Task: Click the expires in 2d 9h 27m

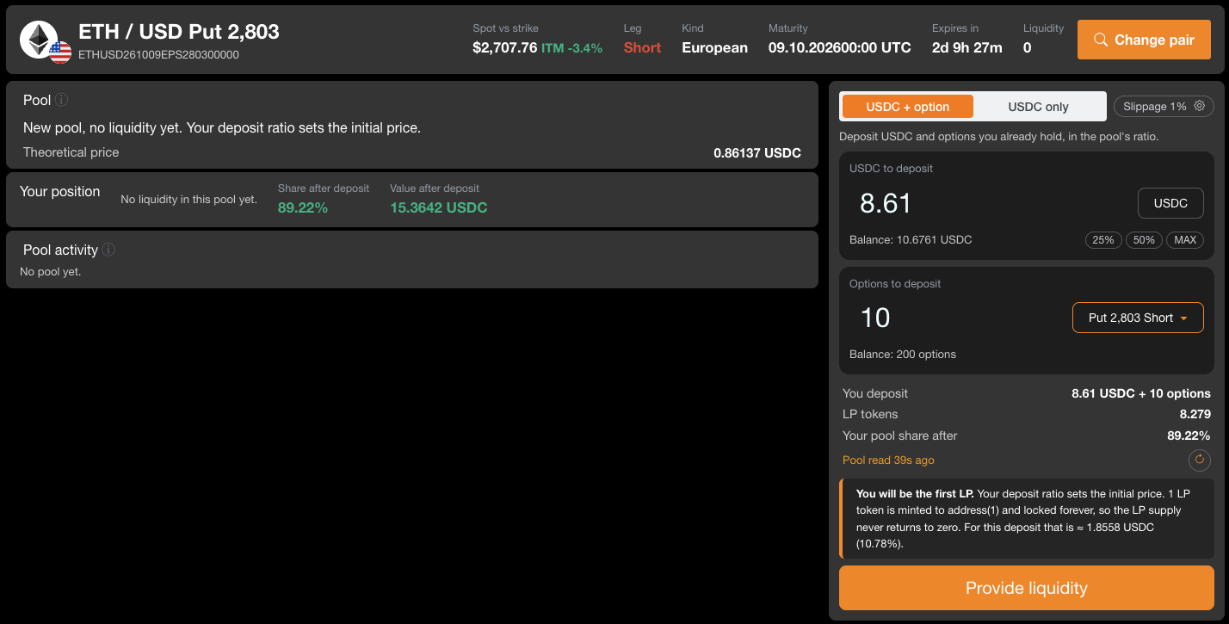Action: click(967, 47)
